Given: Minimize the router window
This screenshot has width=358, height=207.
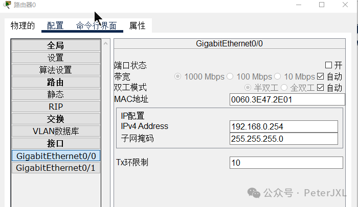Looking at the screenshot, I should 298,5.
